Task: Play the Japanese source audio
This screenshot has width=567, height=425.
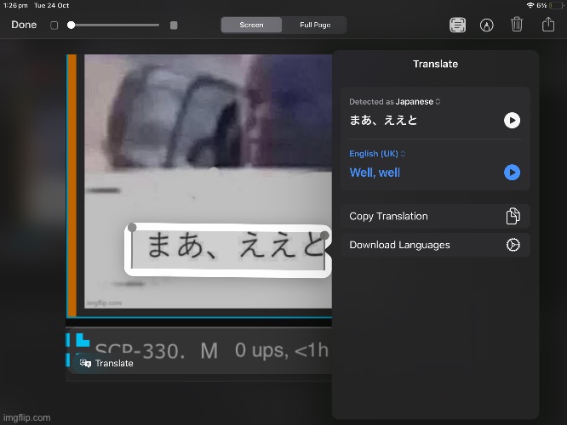Action: (512, 120)
